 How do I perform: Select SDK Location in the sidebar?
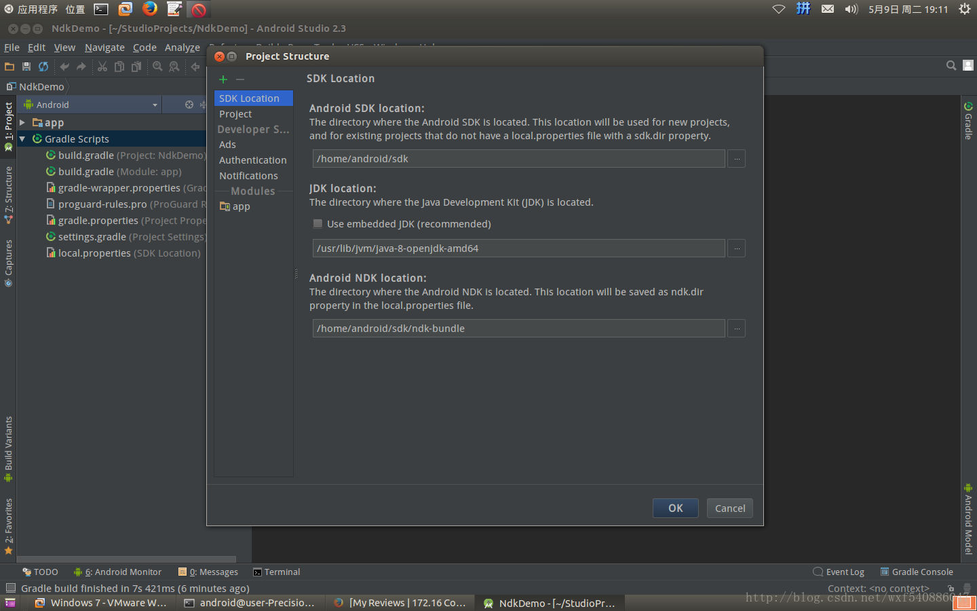[254, 98]
